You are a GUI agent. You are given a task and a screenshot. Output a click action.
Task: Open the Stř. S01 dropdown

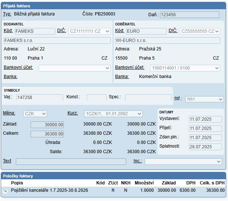204,99
